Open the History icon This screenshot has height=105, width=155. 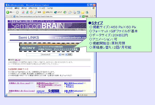click(65, 12)
